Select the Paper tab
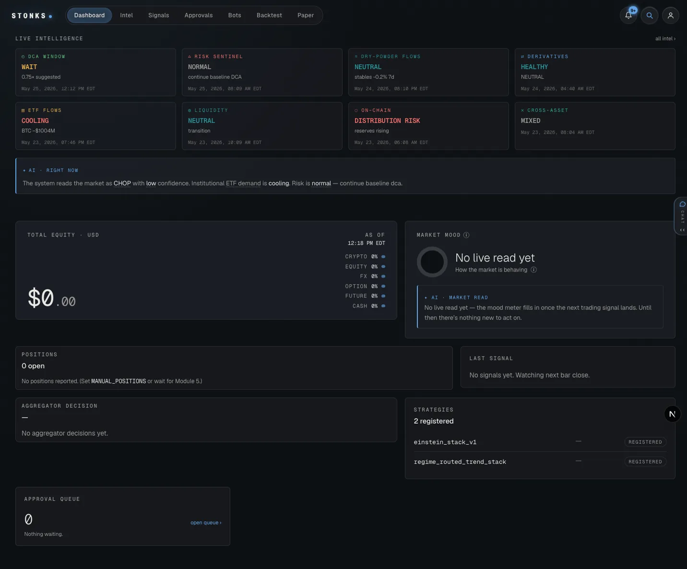 (x=306, y=15)
